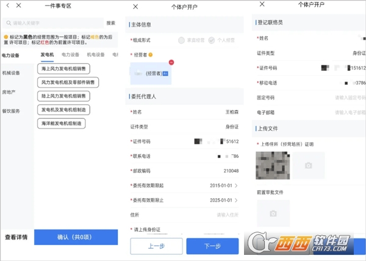
Task: Open 查看详情 at bottom left
Action: coord(16,237)
